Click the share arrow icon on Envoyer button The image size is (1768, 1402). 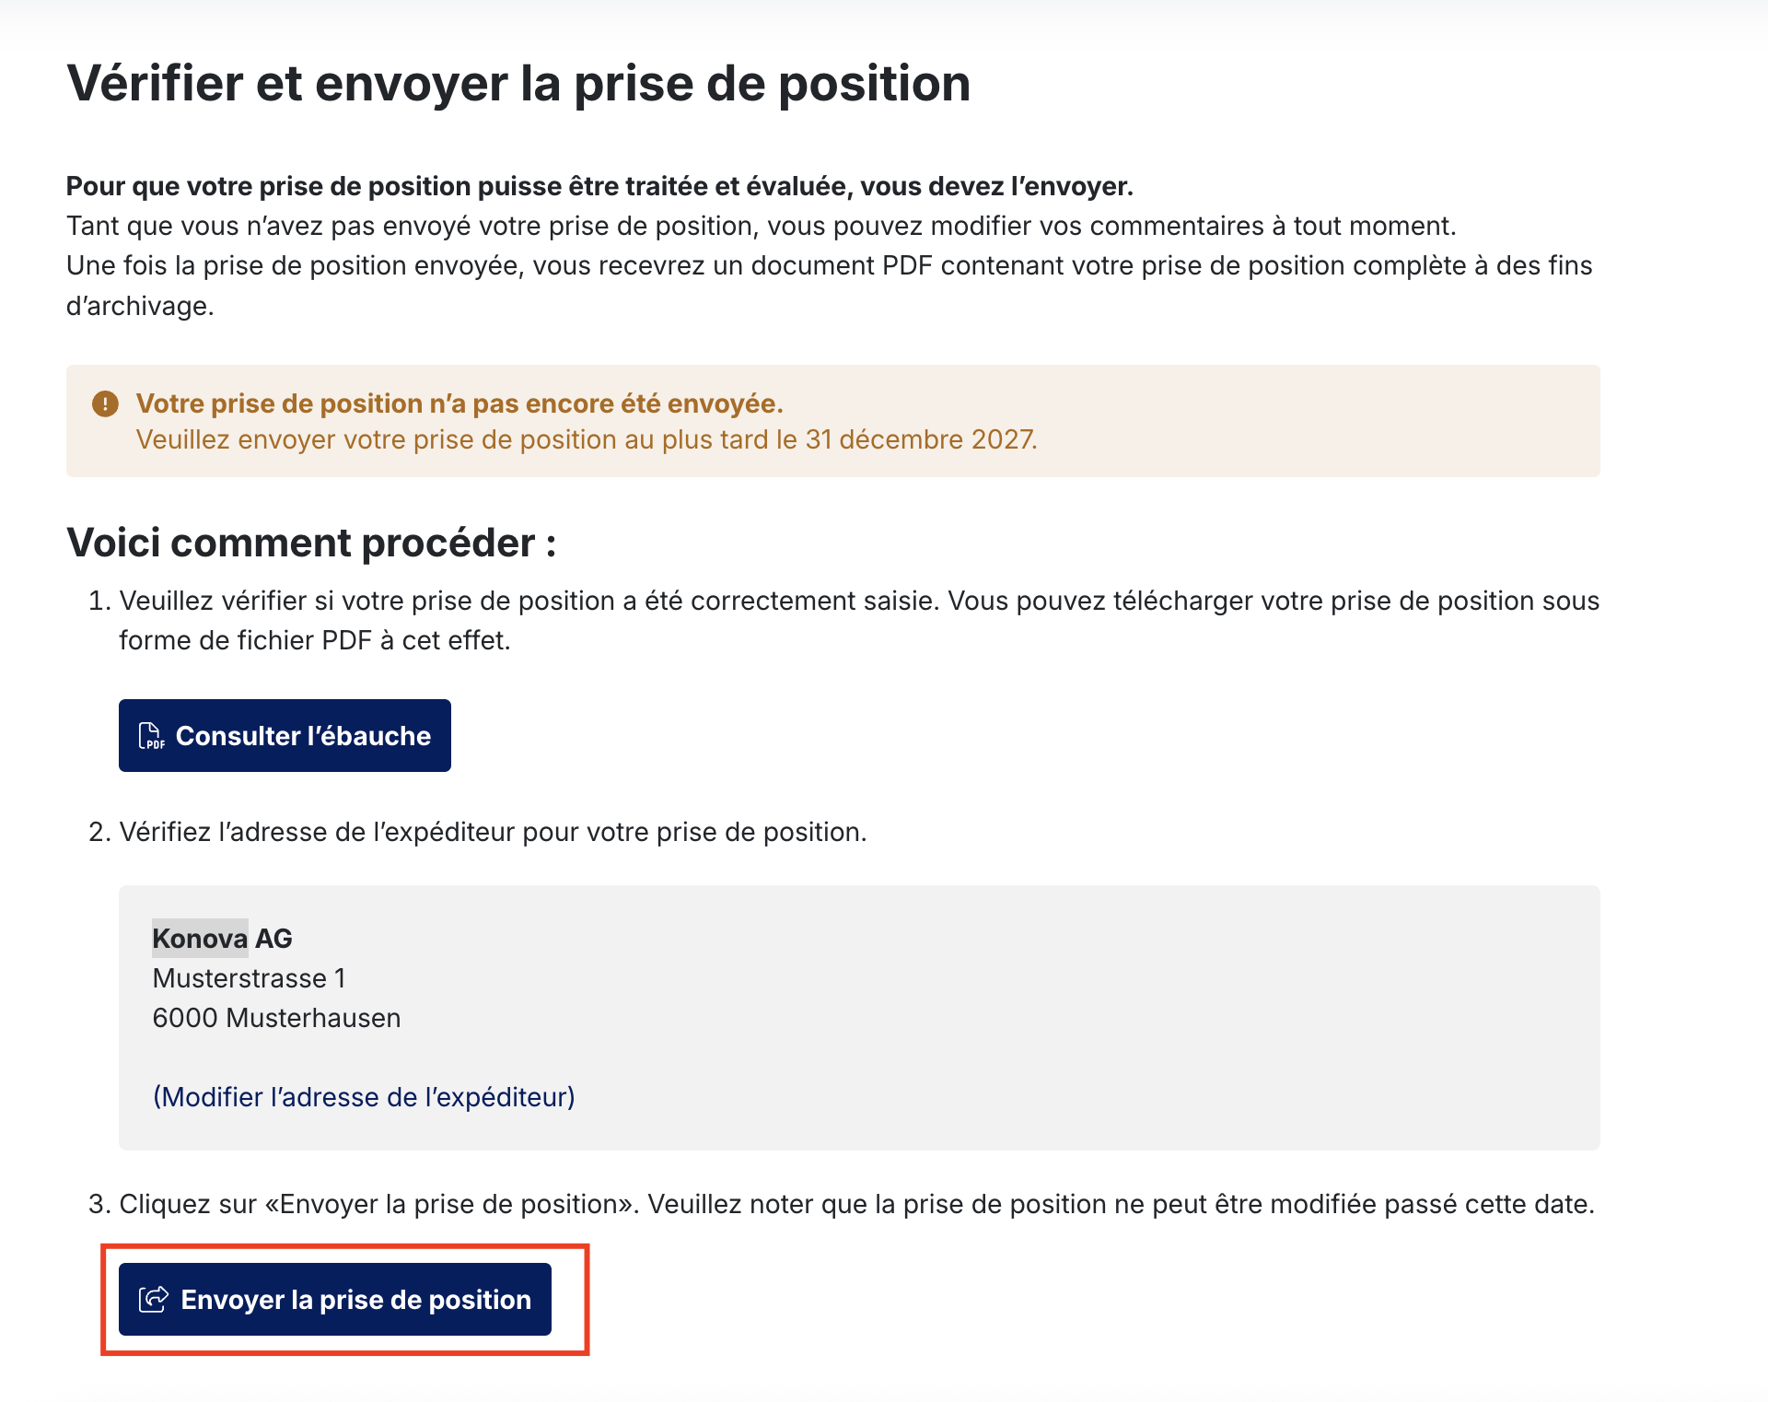153,1299
